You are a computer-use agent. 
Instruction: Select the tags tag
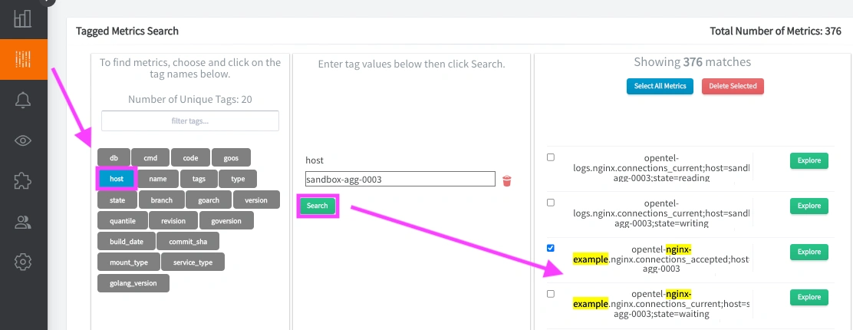(x=199, y=179)
